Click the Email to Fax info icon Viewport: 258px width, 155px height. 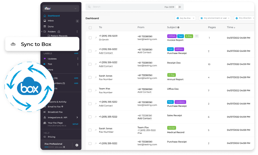(x=62, y=107)
